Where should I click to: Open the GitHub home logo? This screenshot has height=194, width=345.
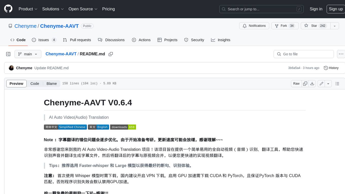[x=8, y=9]
